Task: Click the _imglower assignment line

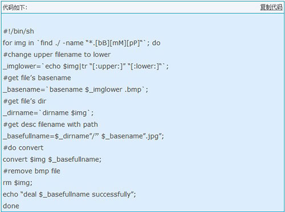Action: pos(85,66)
